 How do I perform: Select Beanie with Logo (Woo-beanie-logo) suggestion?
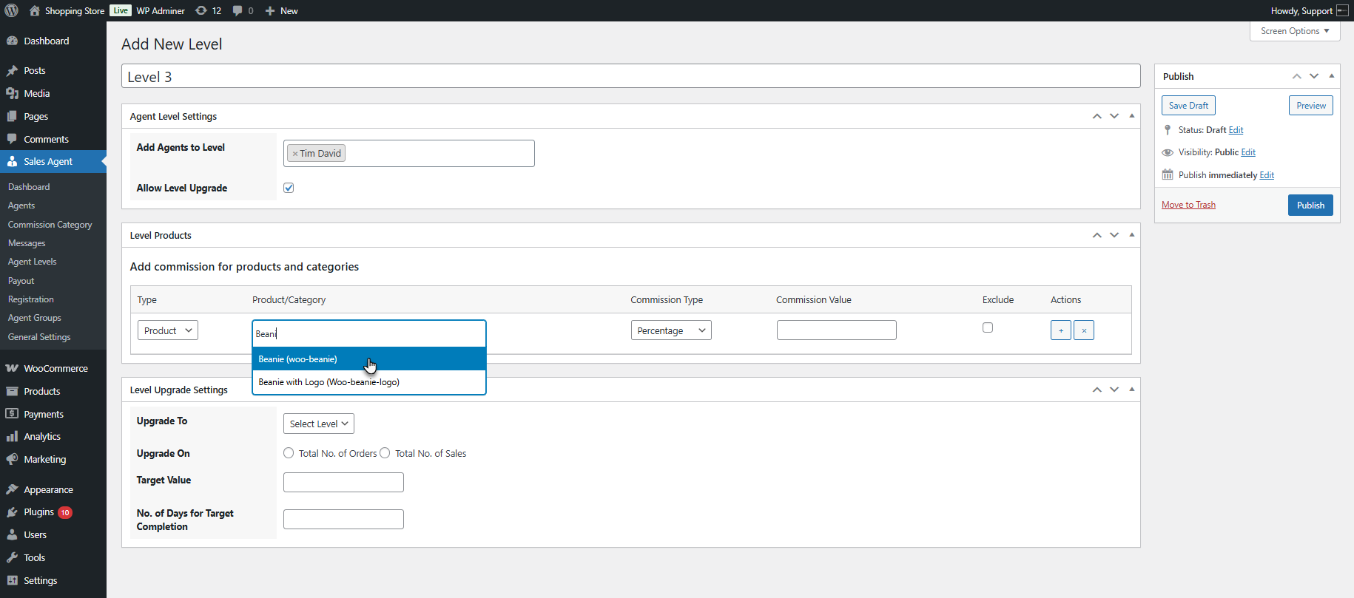369,382
